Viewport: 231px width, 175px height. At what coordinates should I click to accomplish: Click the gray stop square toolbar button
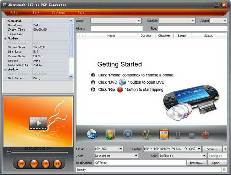pos(192,135)
